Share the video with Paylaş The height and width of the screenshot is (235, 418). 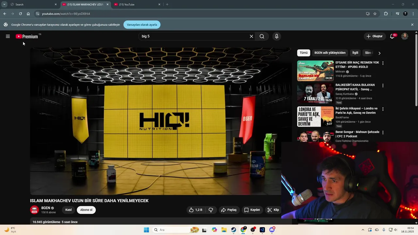(229, 210)
